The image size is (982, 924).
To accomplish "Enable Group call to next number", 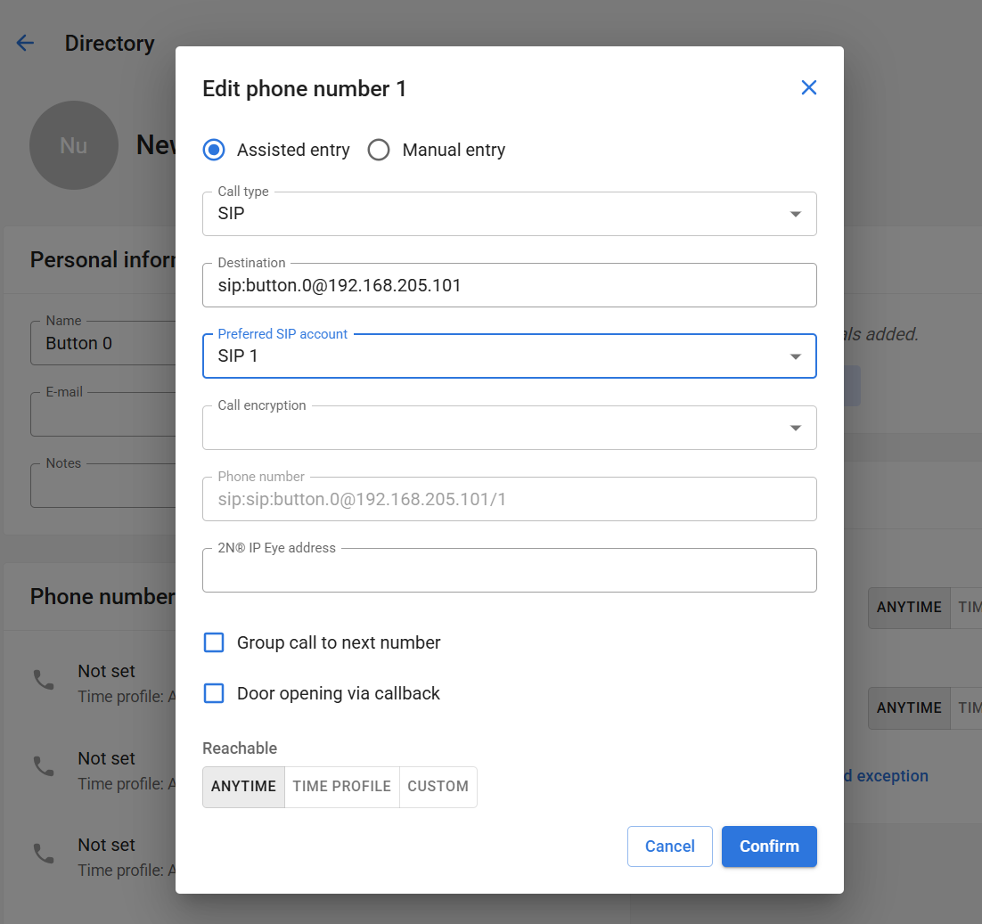I will 214,642.
